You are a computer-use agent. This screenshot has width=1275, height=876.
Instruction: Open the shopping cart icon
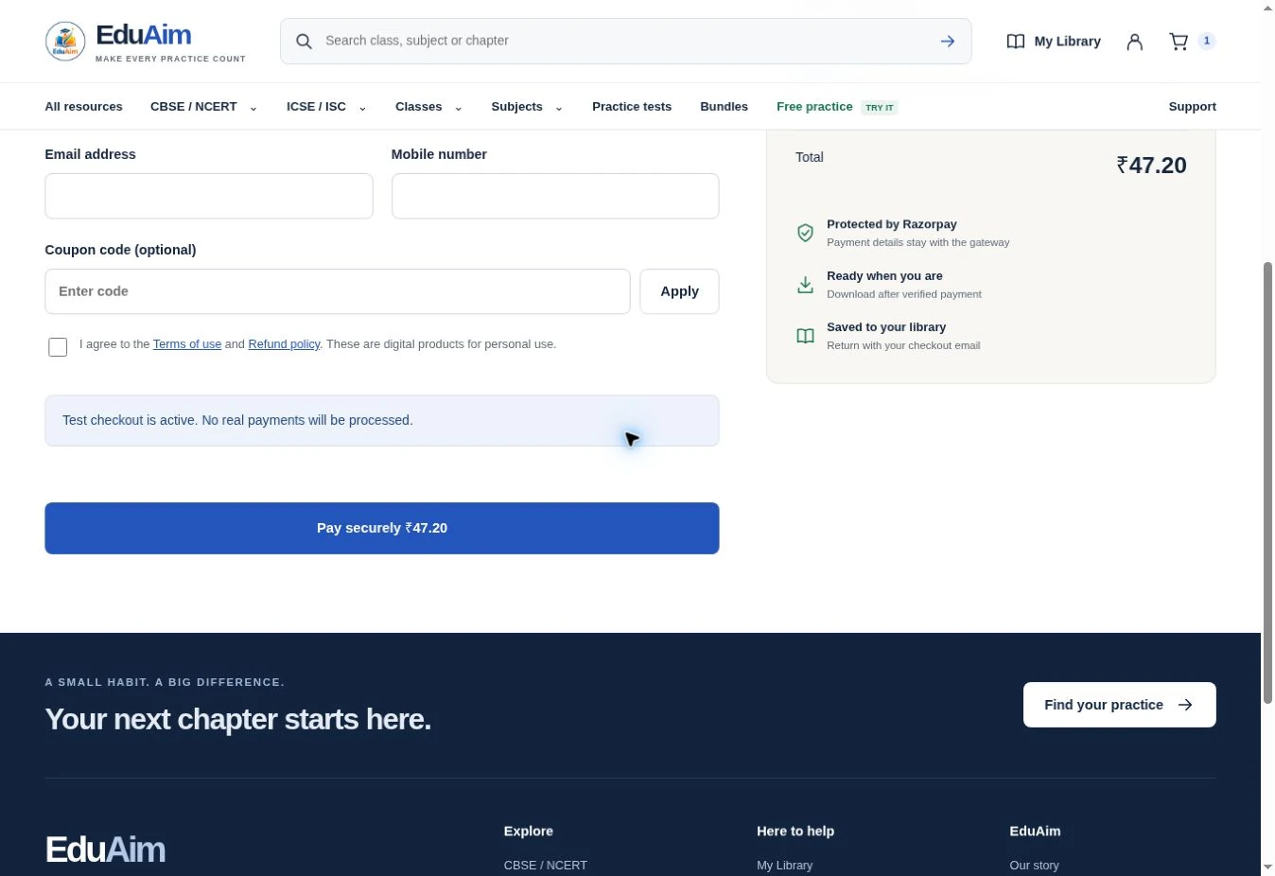click(1179, 42)
